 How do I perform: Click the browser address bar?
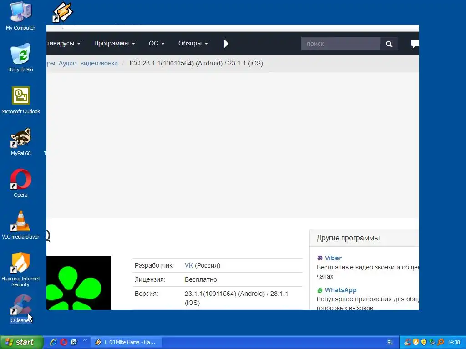pos(240,27)
